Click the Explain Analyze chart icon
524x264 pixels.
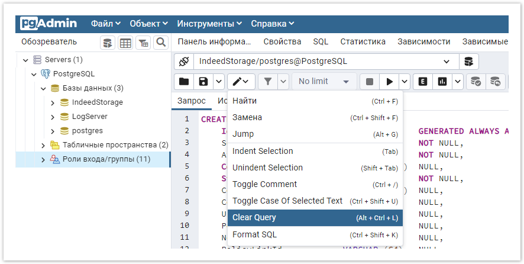[442, 81]
